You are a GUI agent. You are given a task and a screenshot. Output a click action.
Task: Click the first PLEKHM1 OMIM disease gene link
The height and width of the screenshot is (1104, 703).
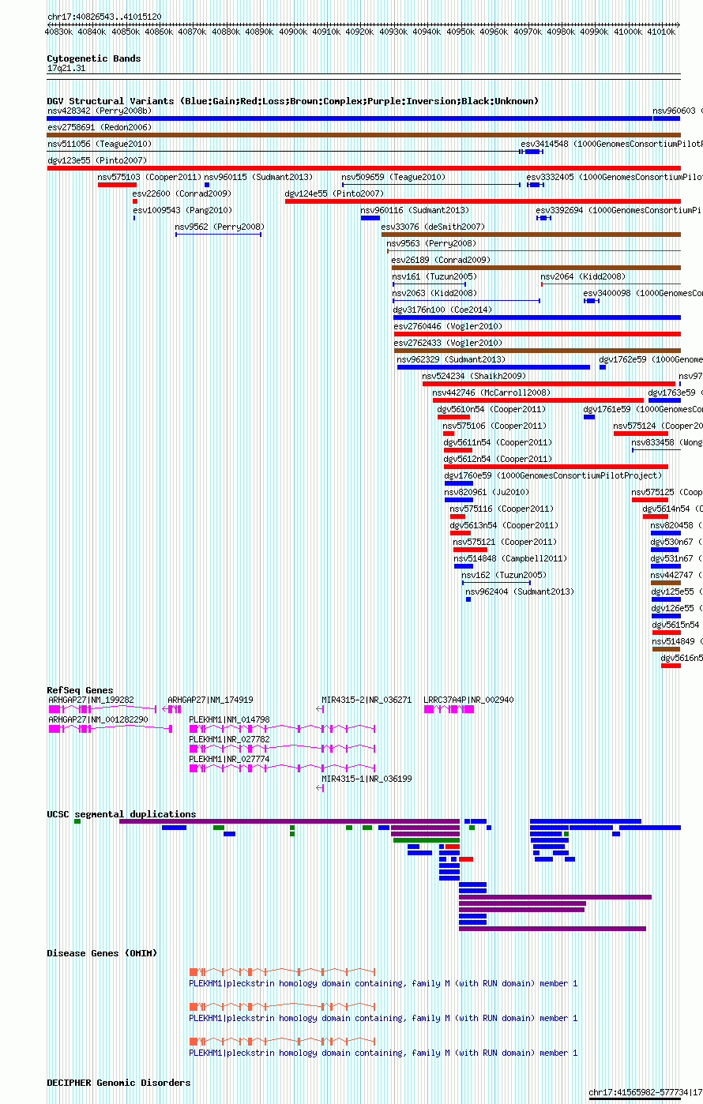coord(383,984)
